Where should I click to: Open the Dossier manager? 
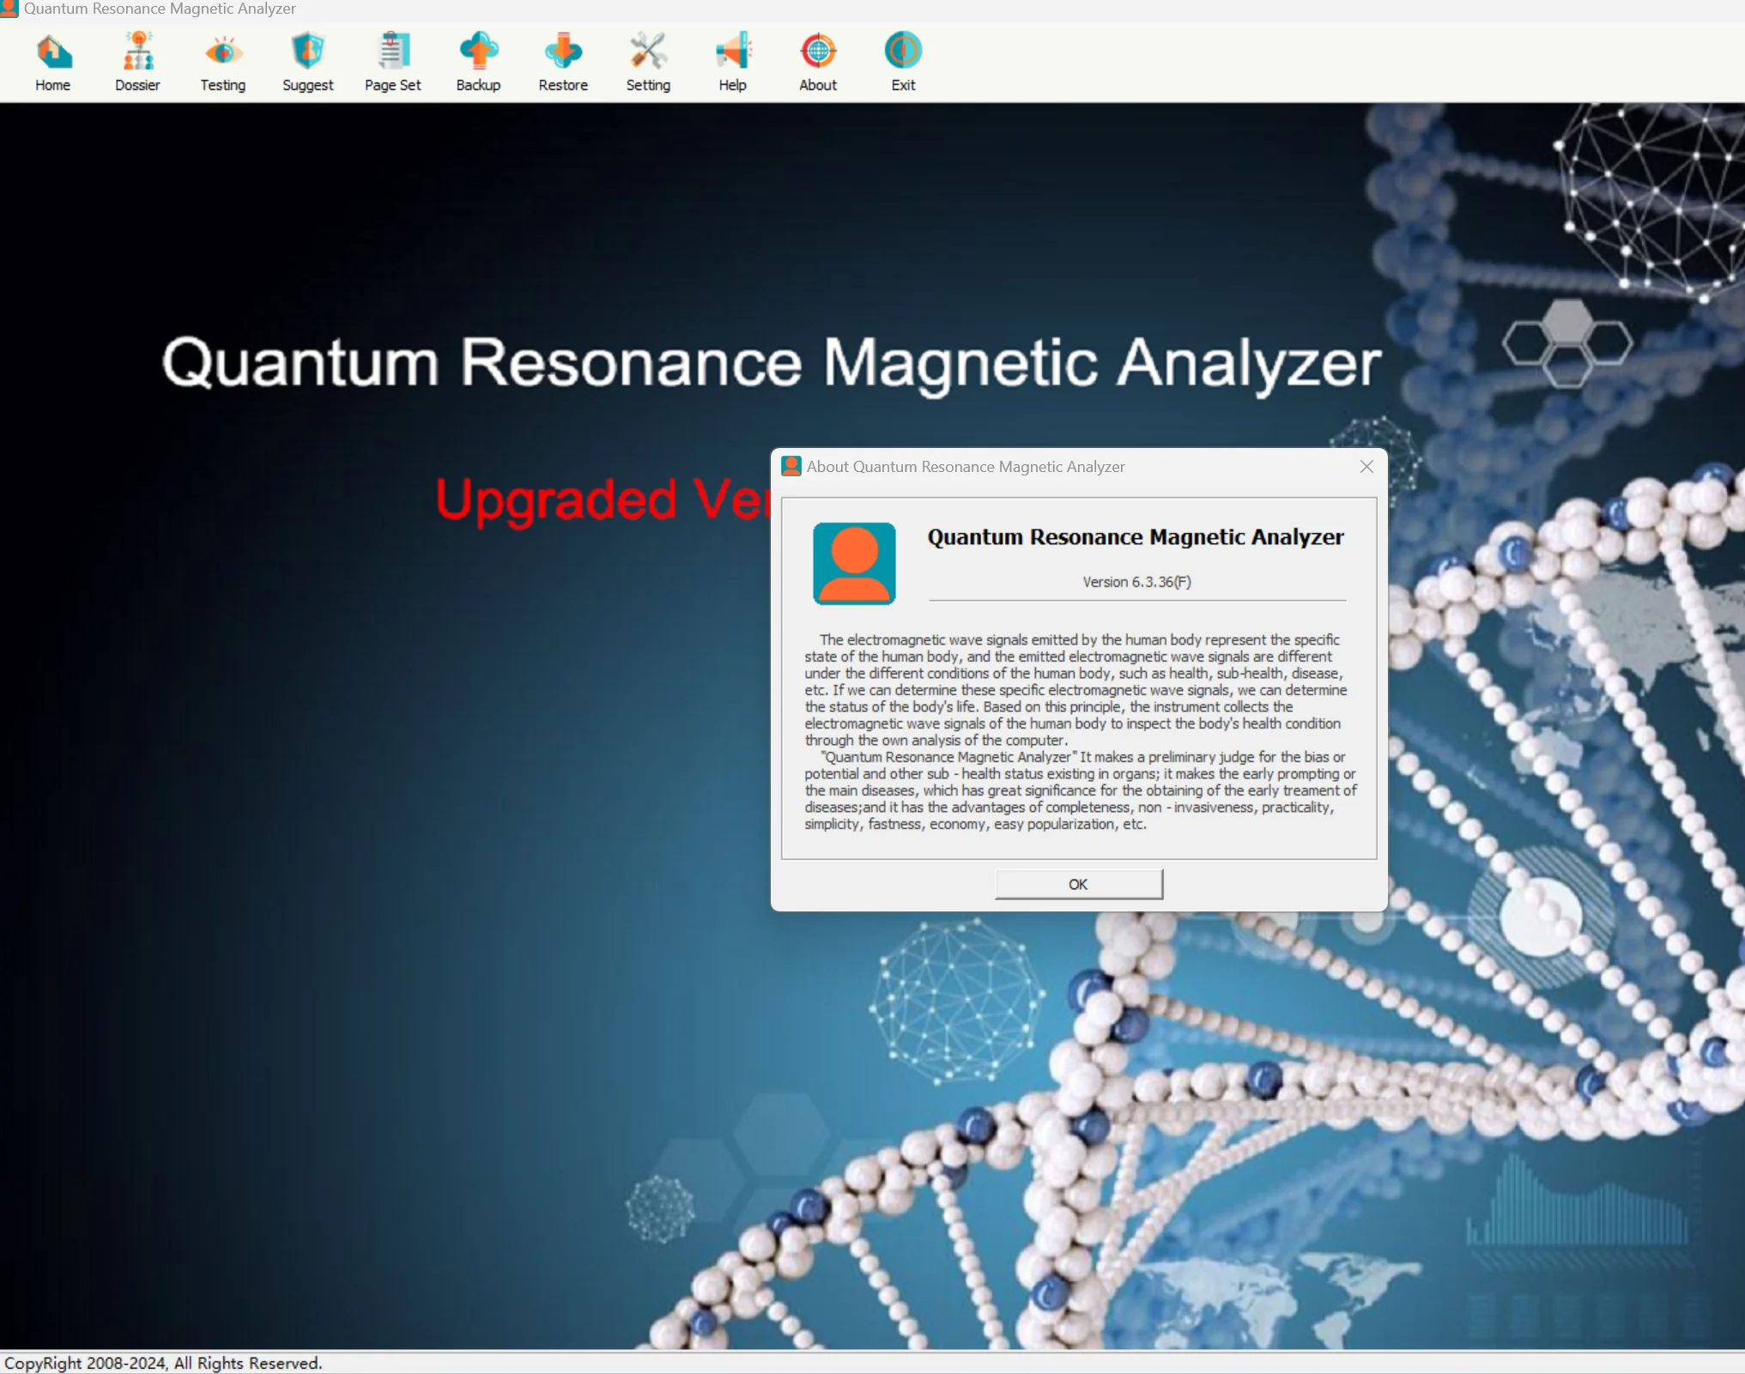(x=137, y=60)
